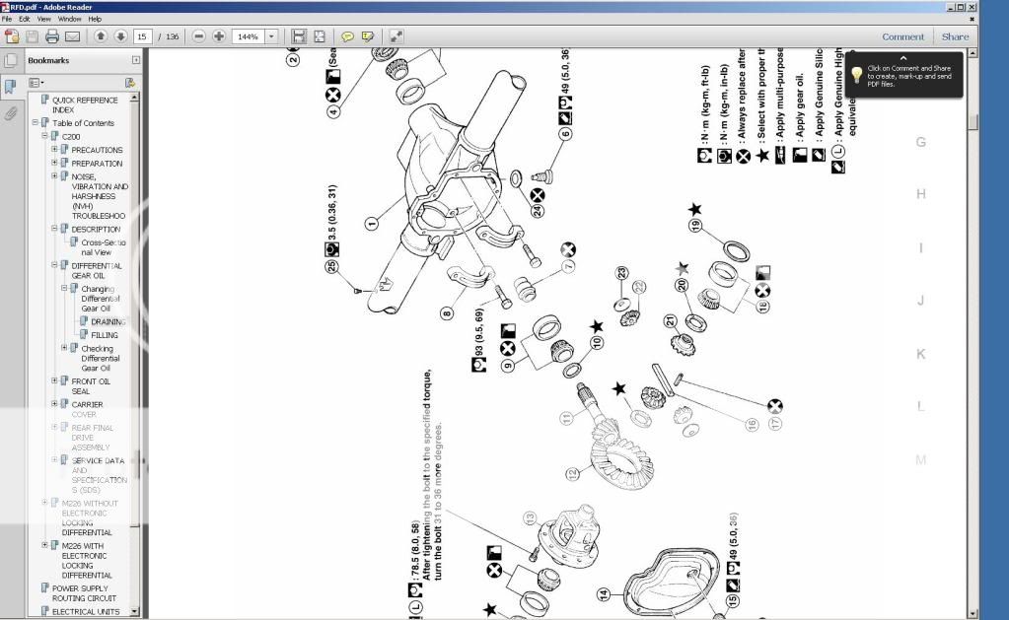
Task: Go to next page with down arrow icon
Action: tap(120, 35)
